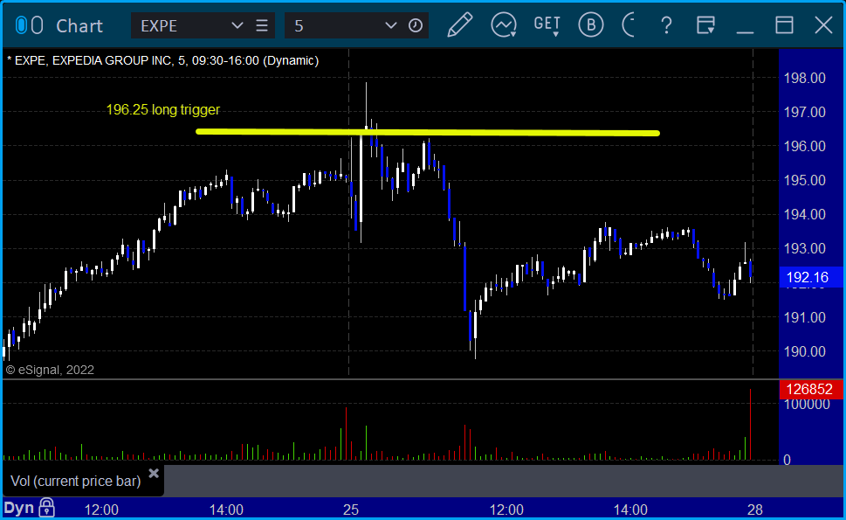The image size is (846, 520).
Task: Click the clock icon next to interval
Action: tap(416, 25)
